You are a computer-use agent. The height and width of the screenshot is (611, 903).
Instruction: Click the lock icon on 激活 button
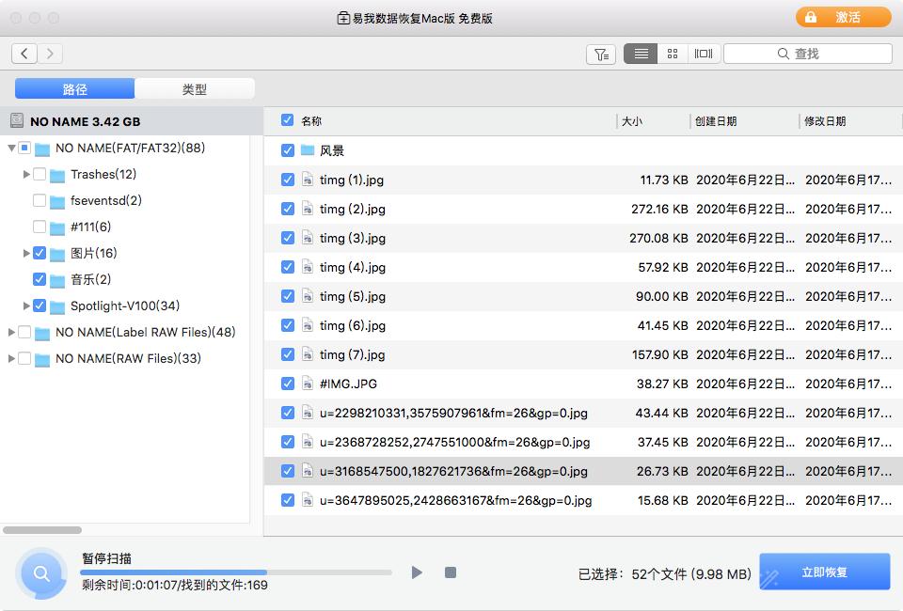[811, 16]
